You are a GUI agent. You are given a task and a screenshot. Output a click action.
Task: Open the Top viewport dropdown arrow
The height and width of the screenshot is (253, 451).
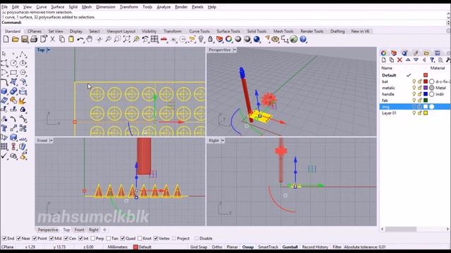click(49, 50)
